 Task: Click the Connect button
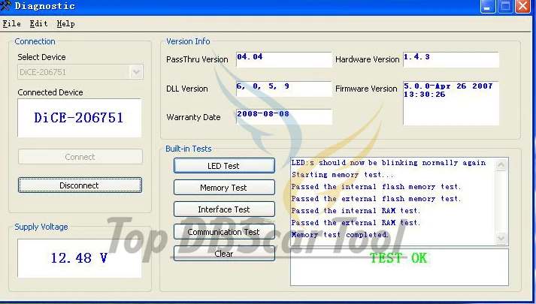pos(80,157)
